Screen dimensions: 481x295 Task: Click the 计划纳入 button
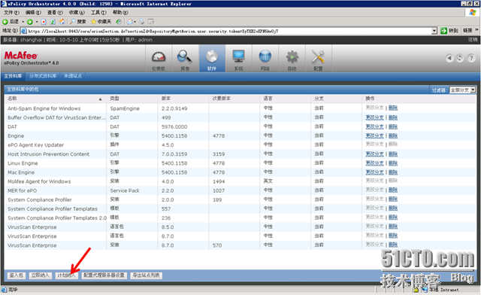66,275
